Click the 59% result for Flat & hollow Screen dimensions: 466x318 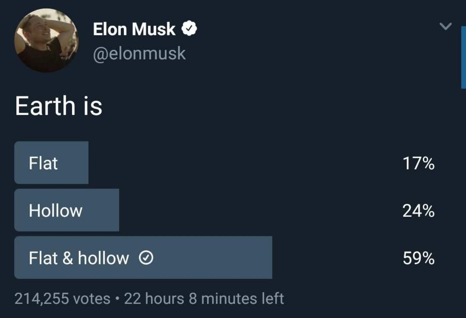coord(418,259)
